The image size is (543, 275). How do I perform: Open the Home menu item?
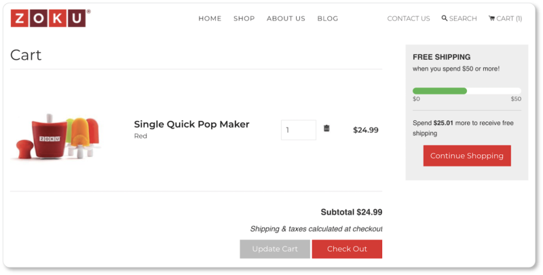210,18
